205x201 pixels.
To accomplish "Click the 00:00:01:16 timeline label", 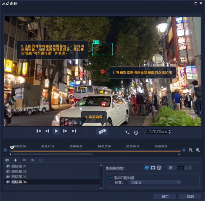I will pos(47,146).
